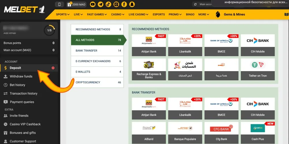Open Withdraw funds in sidebar

pyautogui.click(x=21, y=76)
